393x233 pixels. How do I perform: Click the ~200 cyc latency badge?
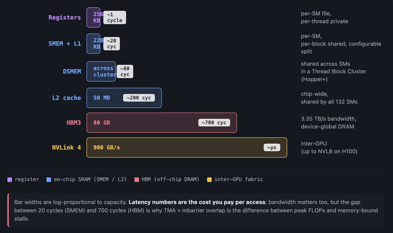[x=139, y=98]
